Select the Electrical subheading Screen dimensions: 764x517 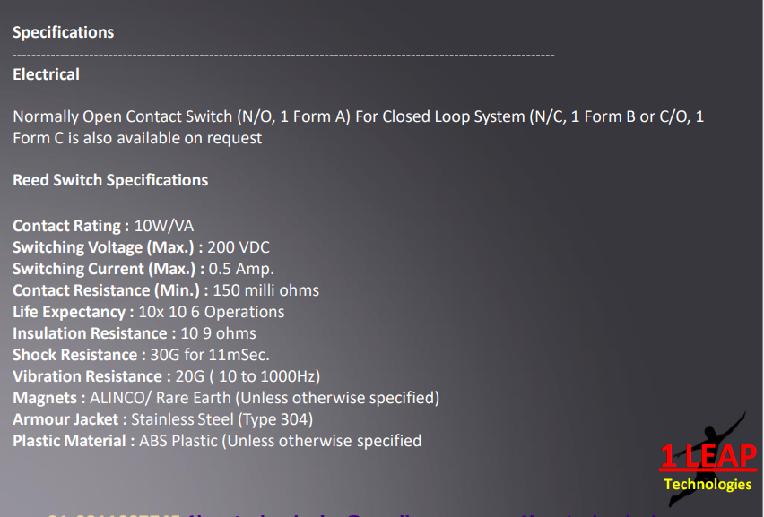click(x=46, y=74)
